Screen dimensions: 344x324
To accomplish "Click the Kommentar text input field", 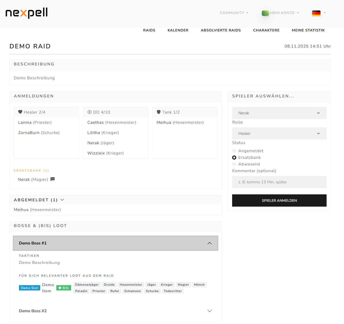I will [x=279, y=182].
